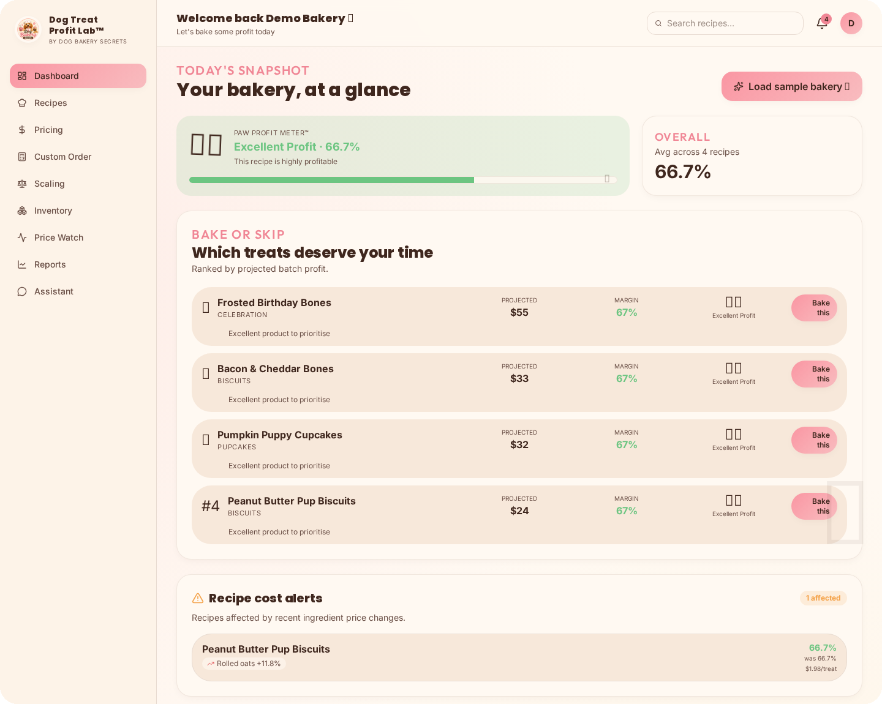Click the Dog Treat Profit Lab logo

point(28,29)
